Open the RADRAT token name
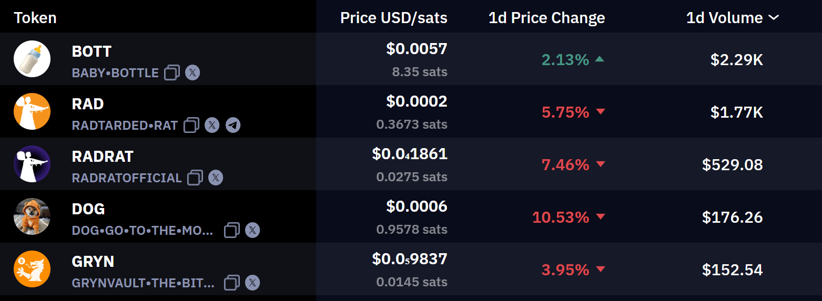Screen dimensions: 822x301 (x=103, y=157)
